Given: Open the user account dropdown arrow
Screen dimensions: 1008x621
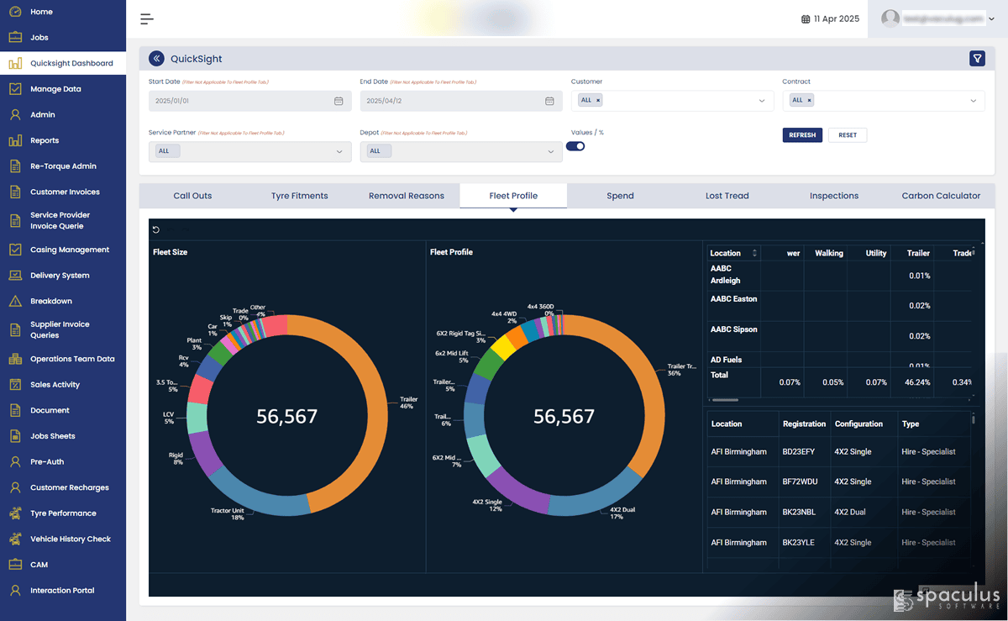Looking at the screenshot, I should pos(992,18).
